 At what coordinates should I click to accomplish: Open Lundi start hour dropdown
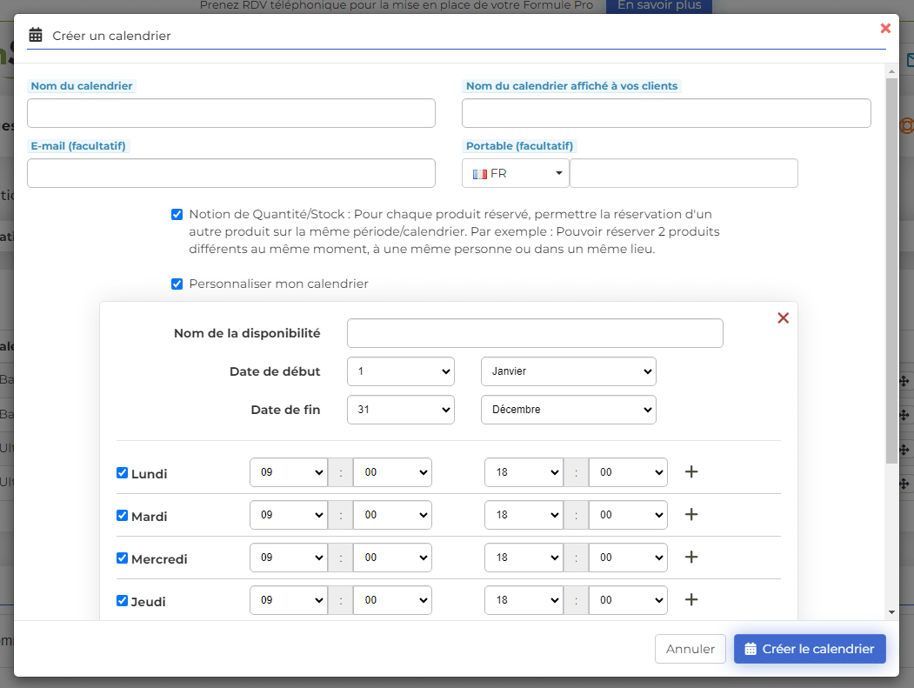coord(289,472)
